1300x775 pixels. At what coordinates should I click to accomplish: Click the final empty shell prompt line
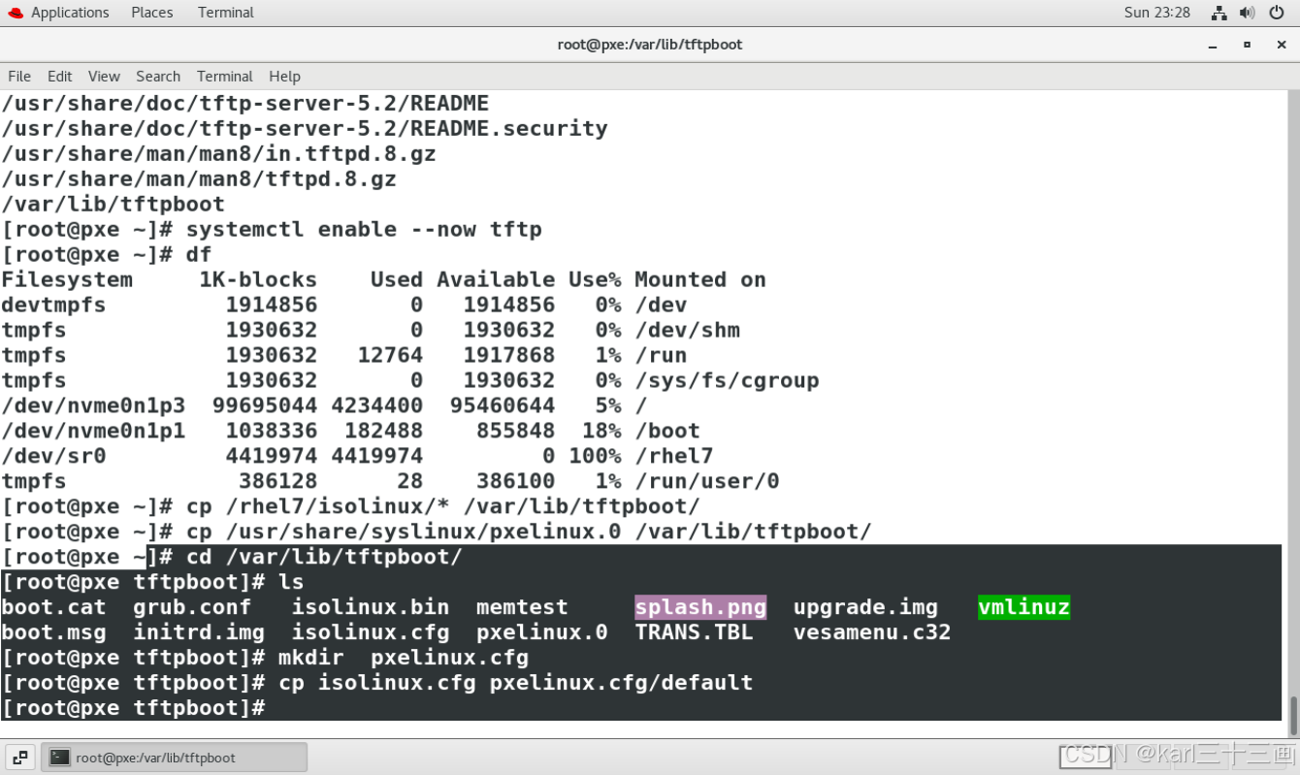coord(133,708)
